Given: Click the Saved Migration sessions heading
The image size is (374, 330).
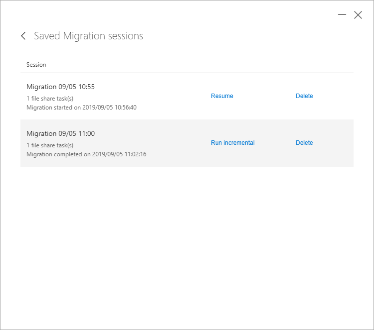Looking at the screenshot, I should coord(88,36).
